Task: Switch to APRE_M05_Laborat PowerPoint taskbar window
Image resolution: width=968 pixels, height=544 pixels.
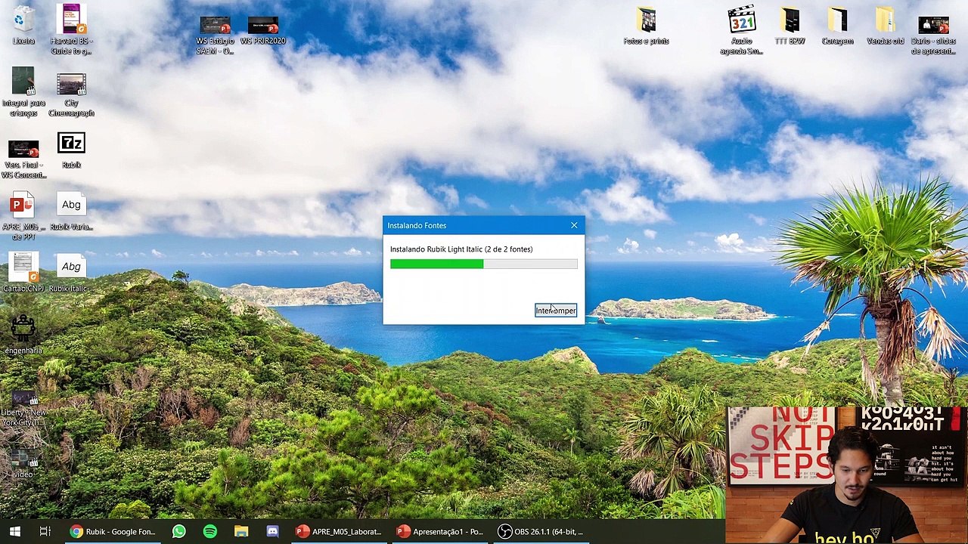Action: (338, 532)
